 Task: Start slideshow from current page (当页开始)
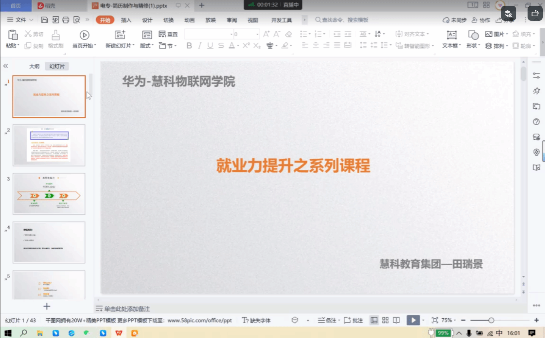pos(84,39)
